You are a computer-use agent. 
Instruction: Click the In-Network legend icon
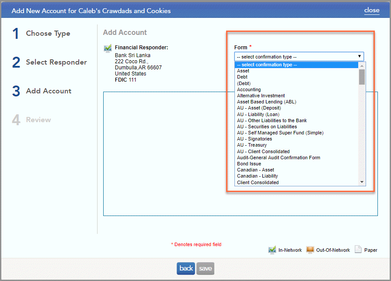[272, 250]
